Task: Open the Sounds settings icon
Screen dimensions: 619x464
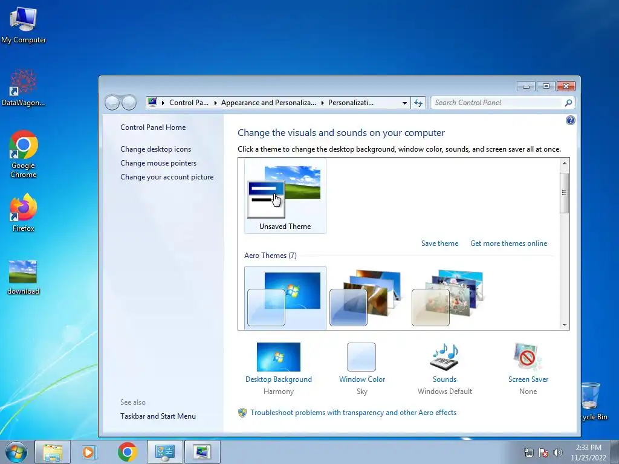Action: coord(444,356)
